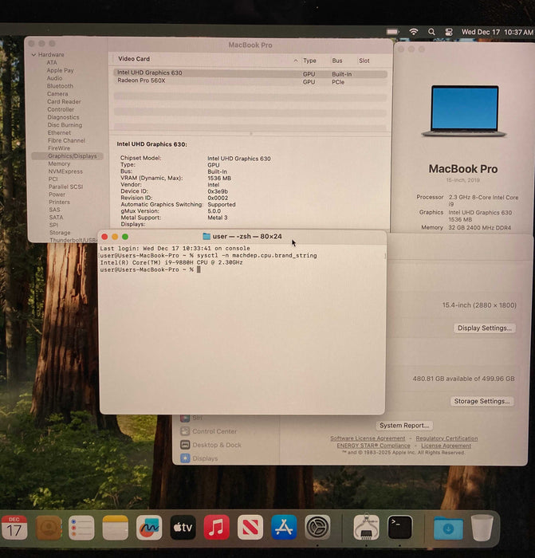Screen dimensions: 535x558
Task: Select Bluetooth in the Hardware list
Action: tap(60, 86)
